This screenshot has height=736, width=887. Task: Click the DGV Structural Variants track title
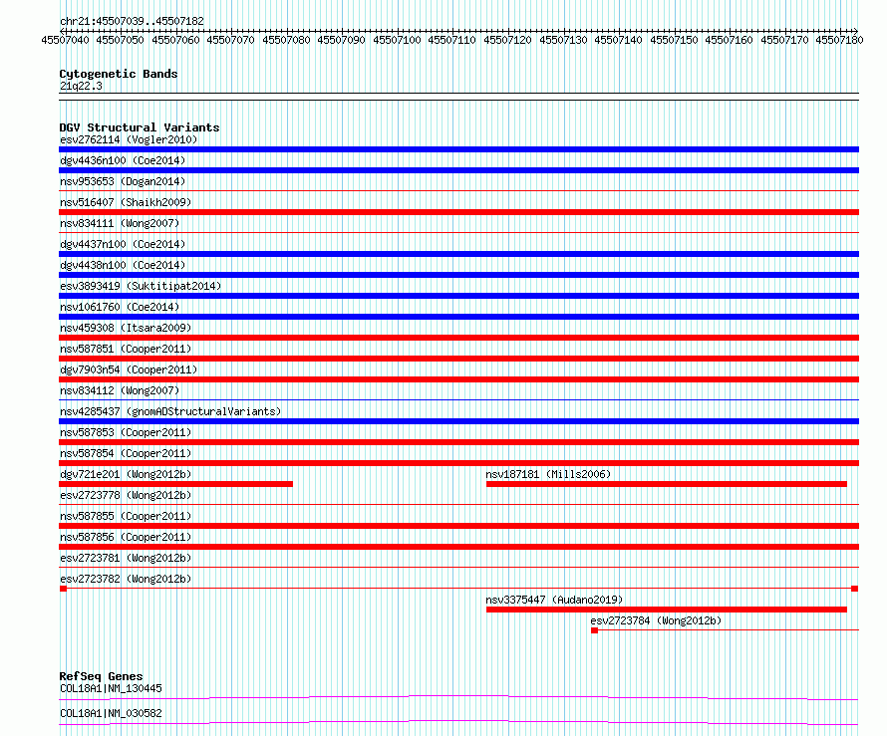click(x=140, y=127)
